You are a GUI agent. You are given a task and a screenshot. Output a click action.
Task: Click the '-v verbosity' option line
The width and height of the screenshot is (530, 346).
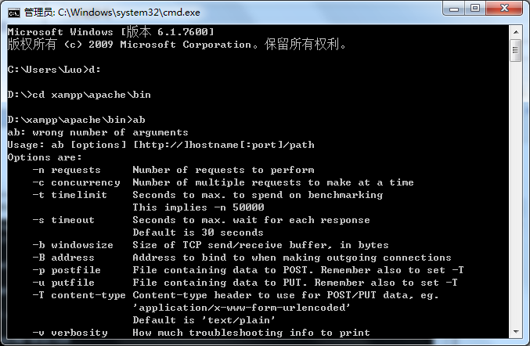click(201, 333)
